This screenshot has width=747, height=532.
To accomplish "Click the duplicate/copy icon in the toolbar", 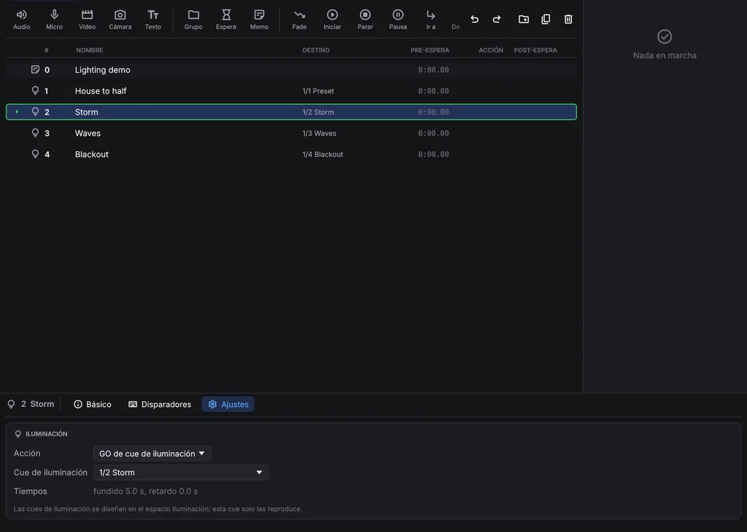I will coord(546,19).
